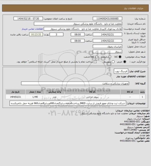This screenshot has height=166, width=151.
Task: Click the requester family name بیدخوری
Action: (129, 138)
